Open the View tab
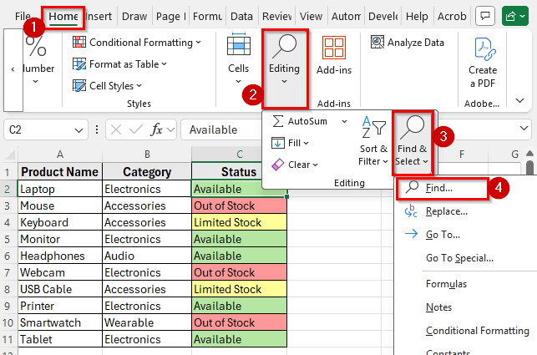537x355 pixels. click(311, 16)
